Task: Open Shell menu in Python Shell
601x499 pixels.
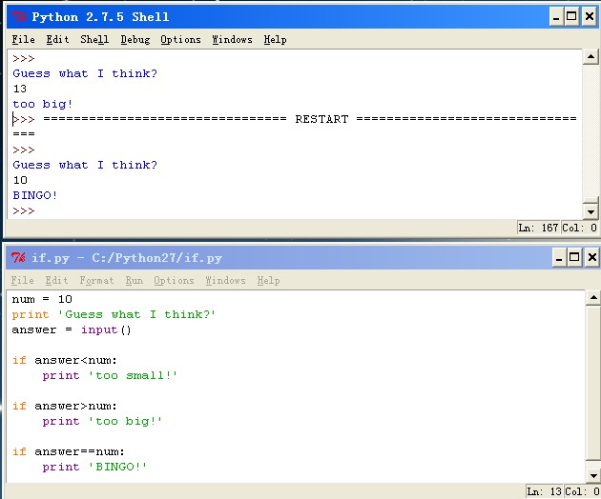Action: coord(94,39)
